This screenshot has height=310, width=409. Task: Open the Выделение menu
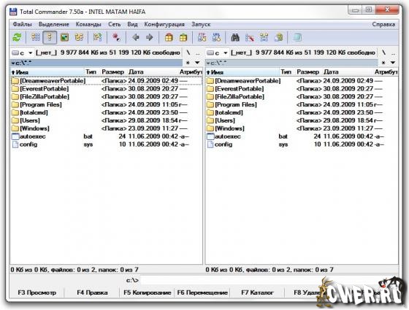[54, 24]
